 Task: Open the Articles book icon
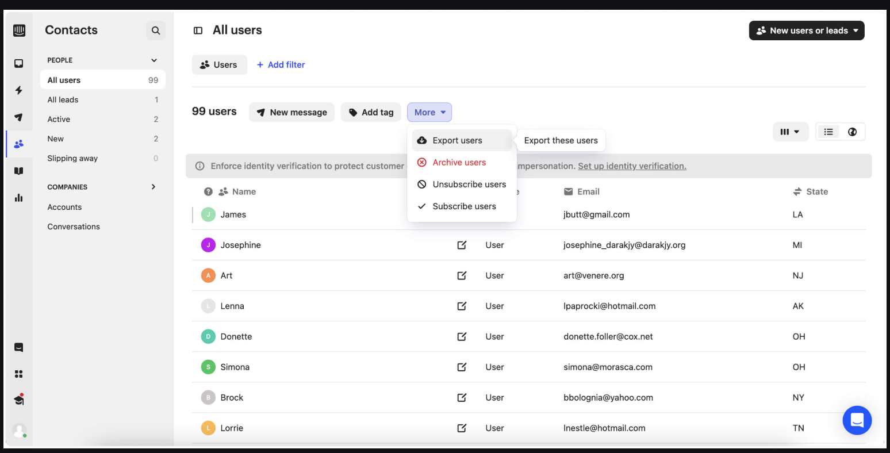pyautogui.click(x=19, y=171)
